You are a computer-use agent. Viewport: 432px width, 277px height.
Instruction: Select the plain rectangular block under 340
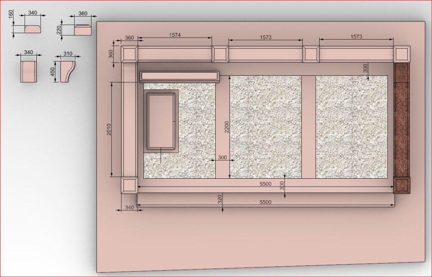click(29, 72)
